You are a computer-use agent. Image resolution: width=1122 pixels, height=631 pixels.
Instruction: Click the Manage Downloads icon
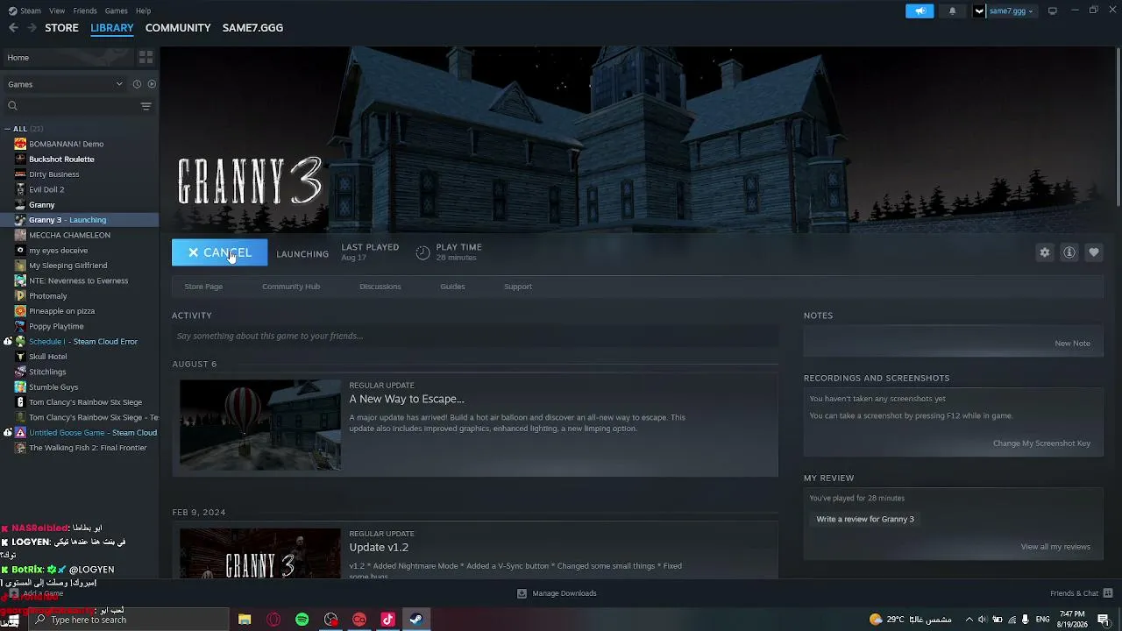point(522,593)
